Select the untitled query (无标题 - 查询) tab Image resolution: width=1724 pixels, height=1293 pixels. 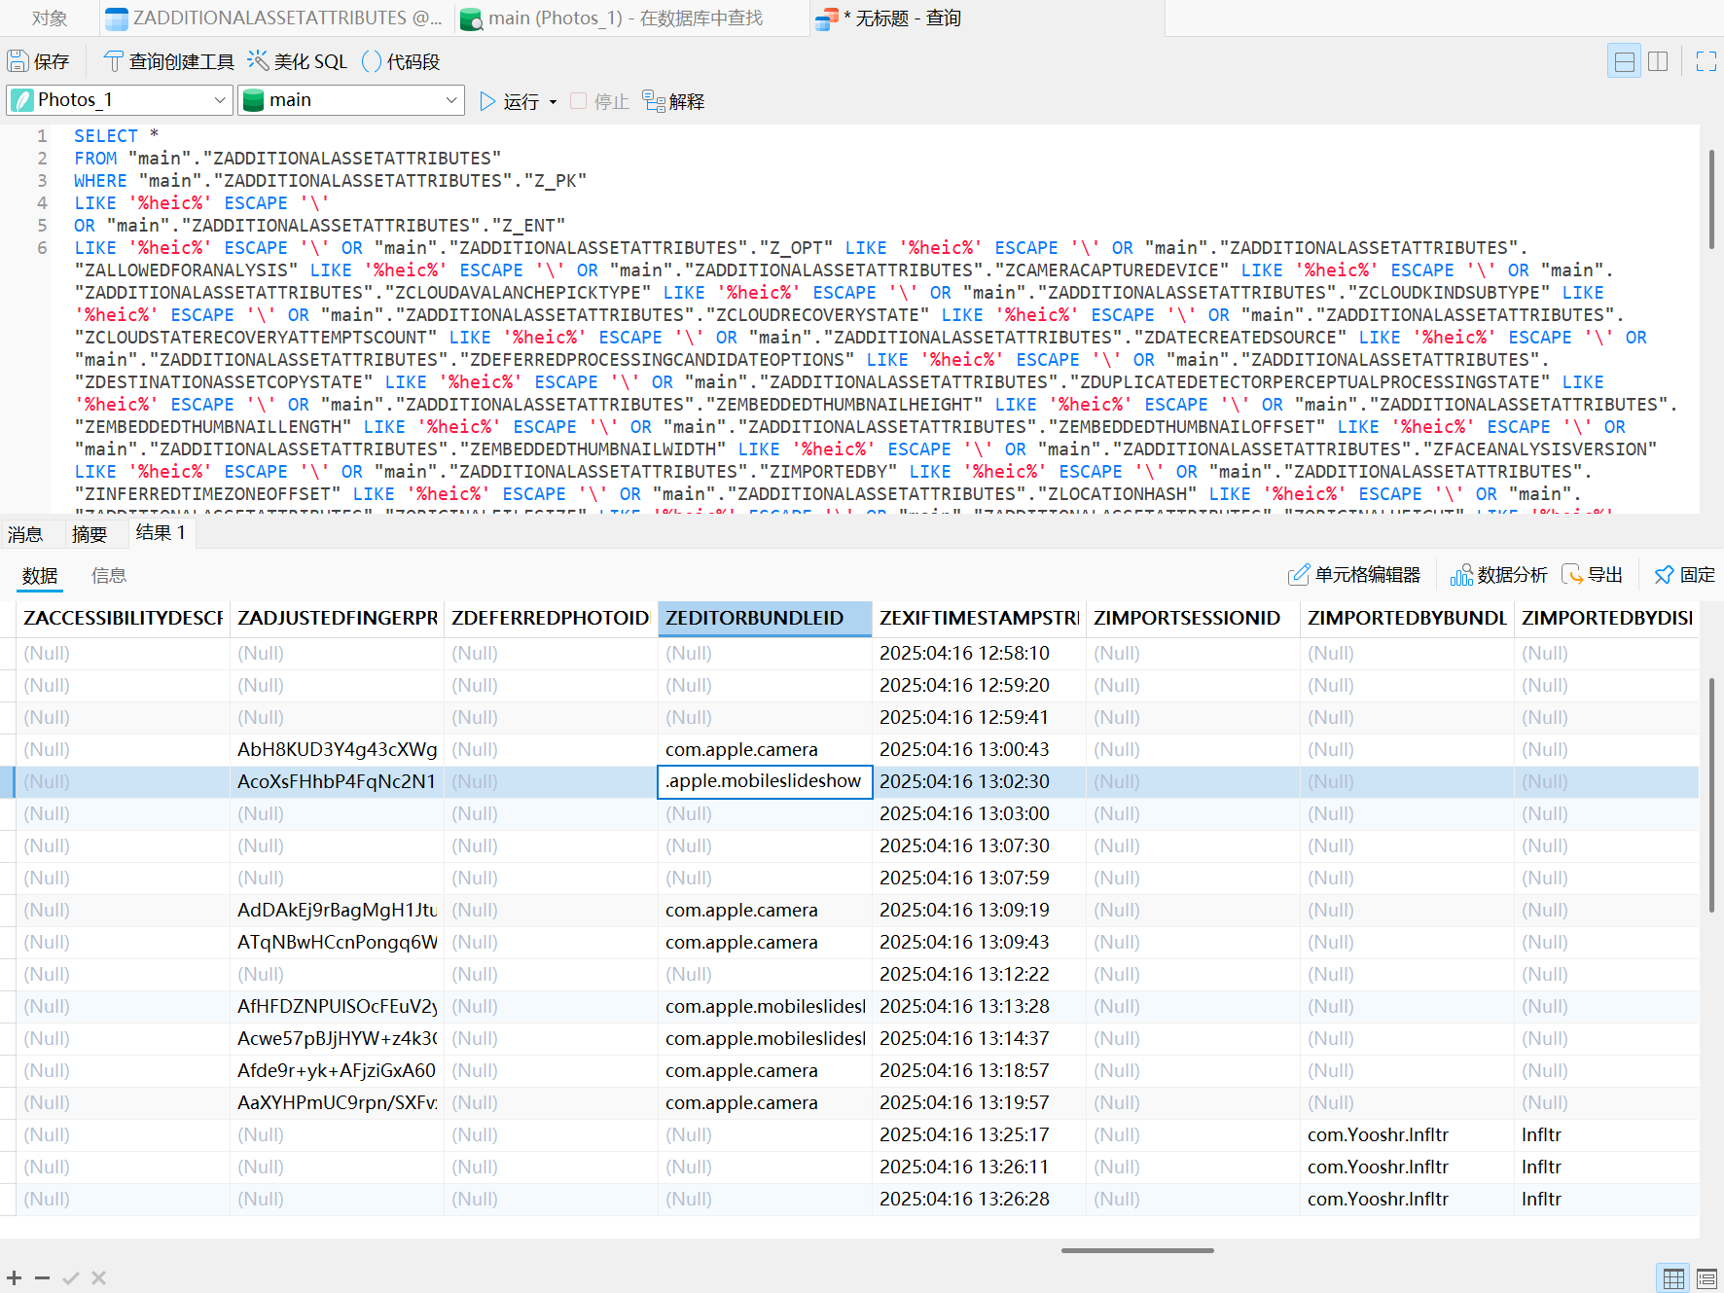[x=986, y=18]
